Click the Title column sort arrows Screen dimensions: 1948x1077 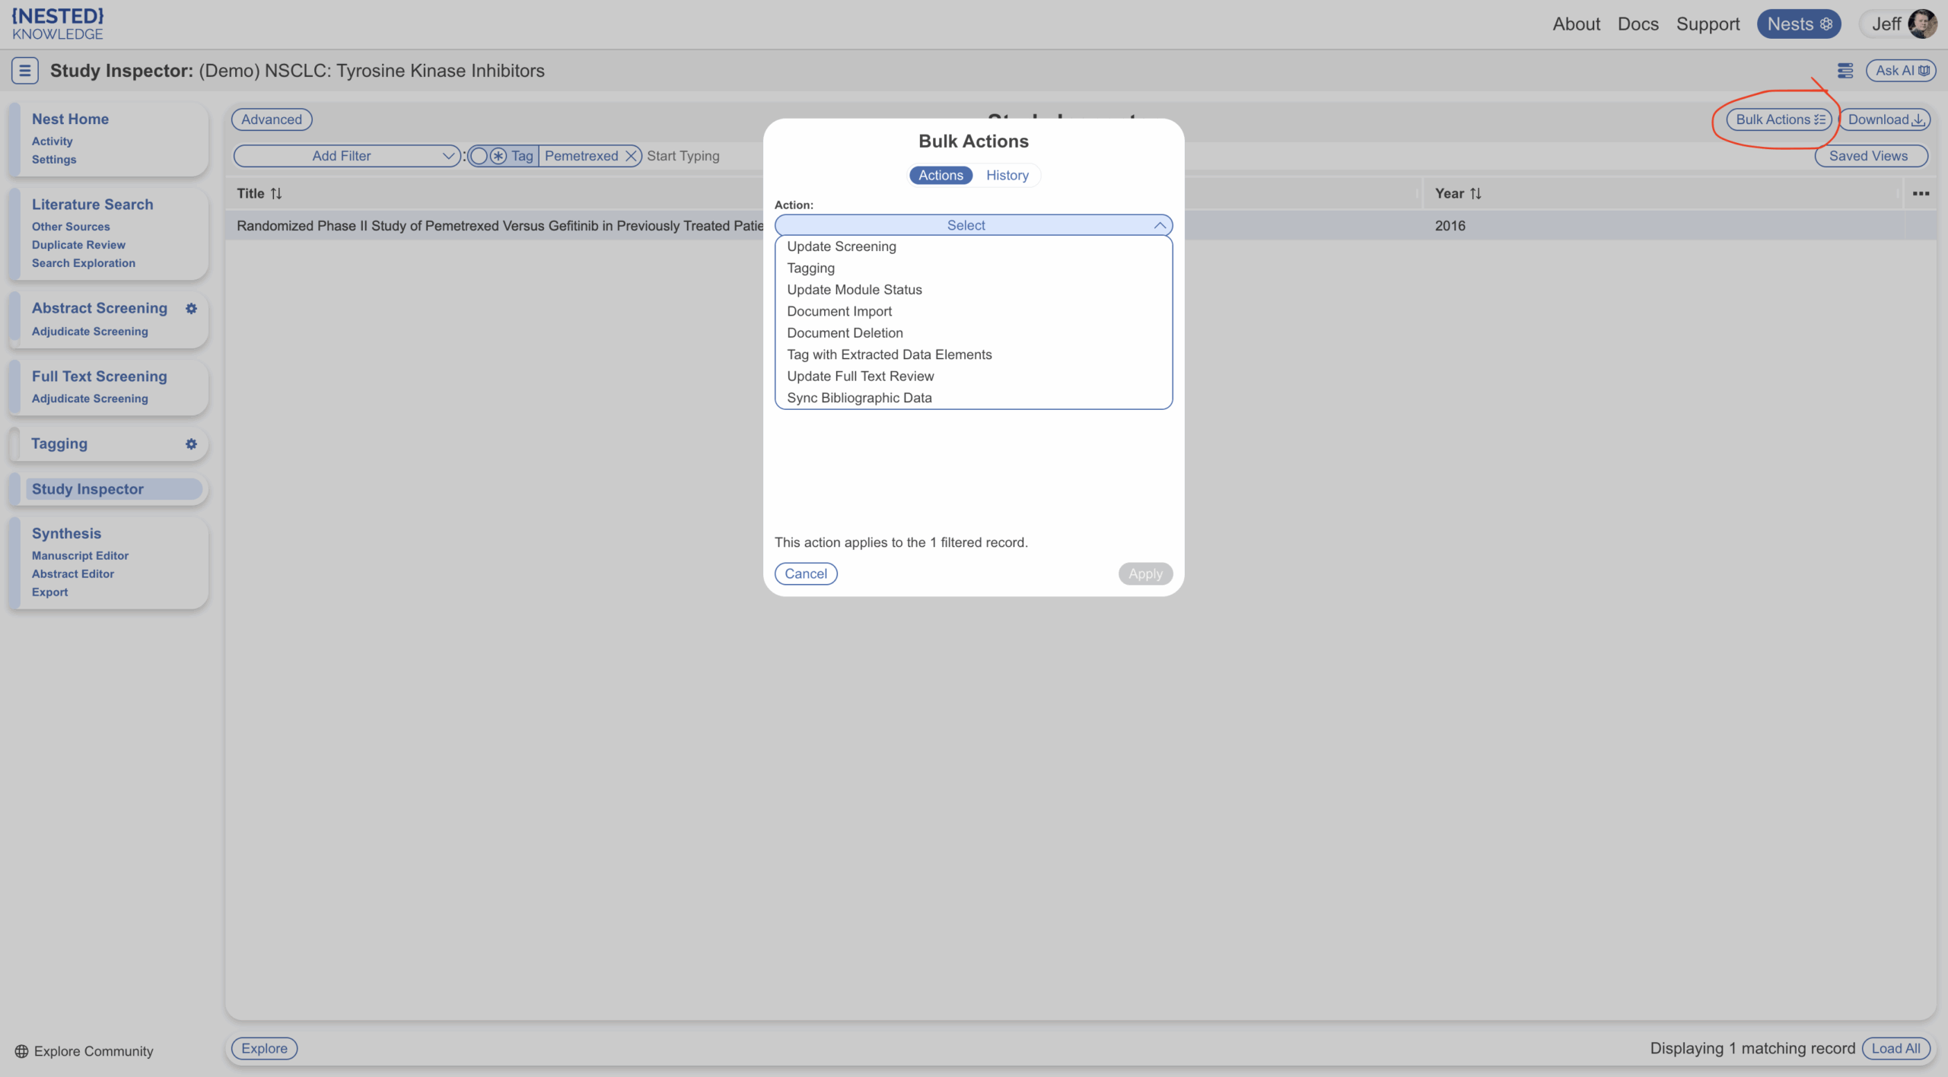pyautogui.click(x=276, y=193)
